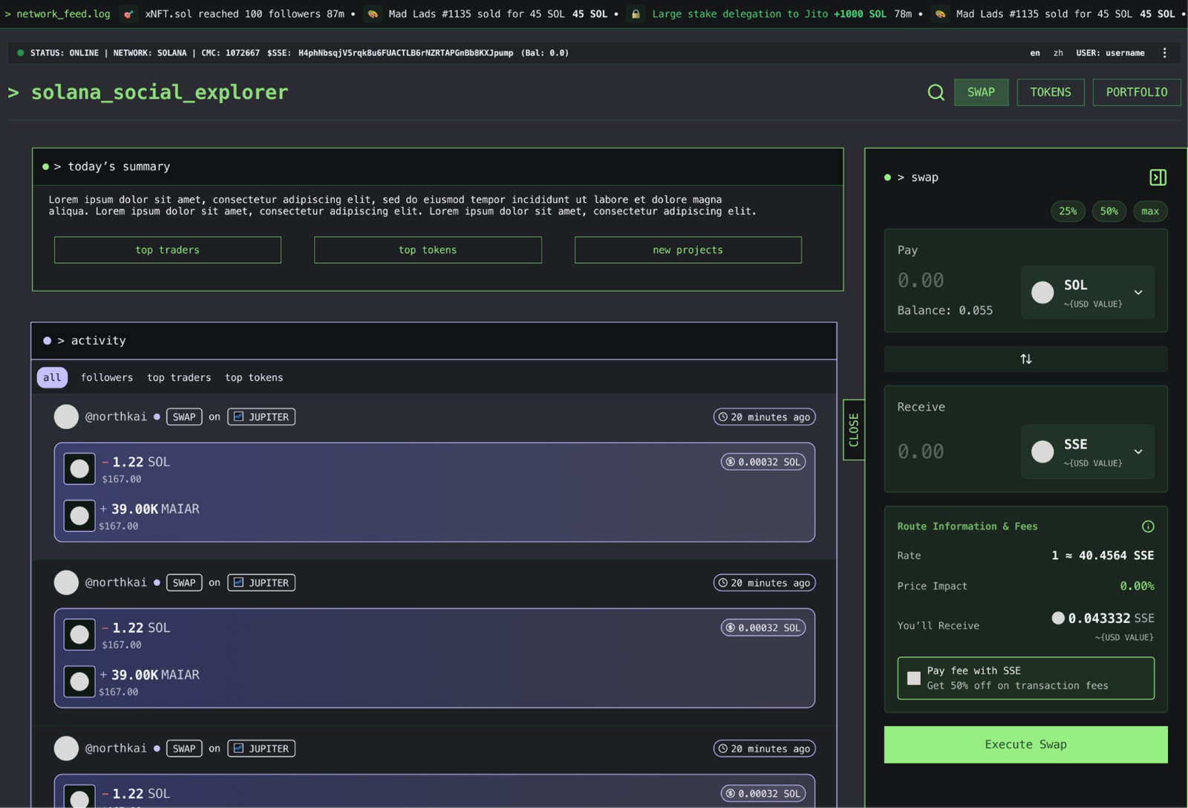
Task: Click the Pay amount 0.00 field
Action: tap(921, 281)
